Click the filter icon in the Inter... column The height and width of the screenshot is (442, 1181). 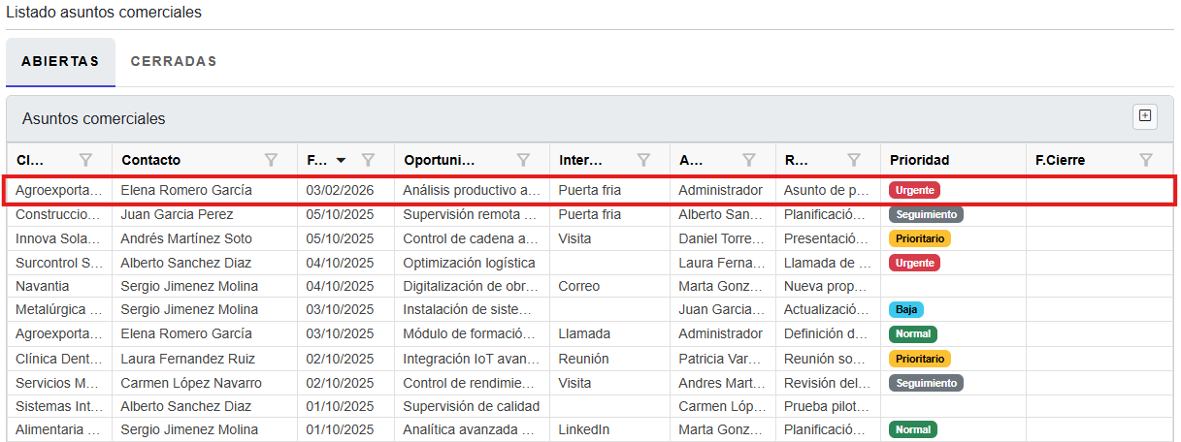coord(643,160)
